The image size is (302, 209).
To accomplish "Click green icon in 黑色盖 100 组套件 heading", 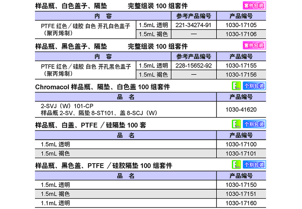I will point(237,165).
